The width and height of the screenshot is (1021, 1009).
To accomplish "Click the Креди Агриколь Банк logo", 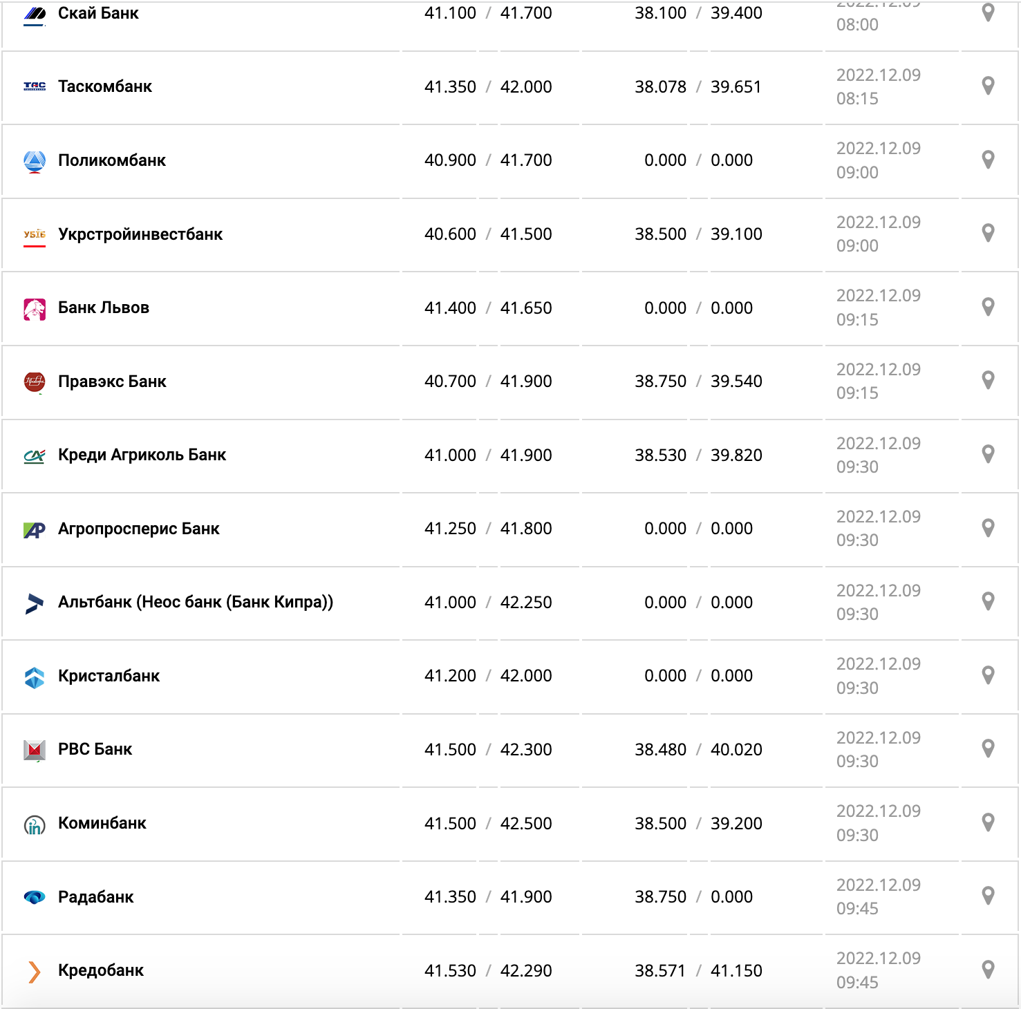I will pos(35,455).
